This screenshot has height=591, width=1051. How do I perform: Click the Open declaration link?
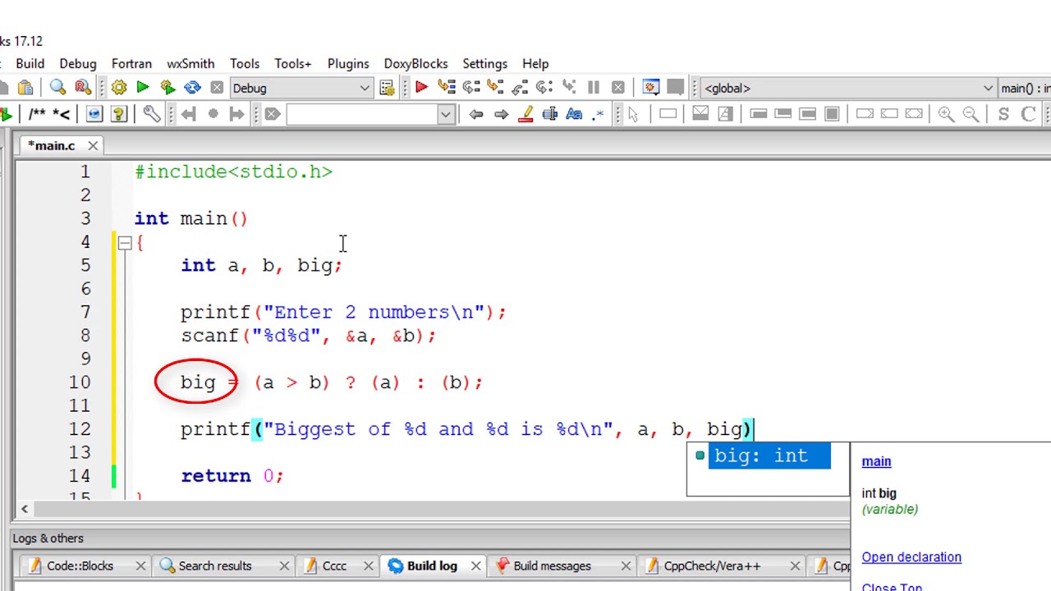point(911,557)
